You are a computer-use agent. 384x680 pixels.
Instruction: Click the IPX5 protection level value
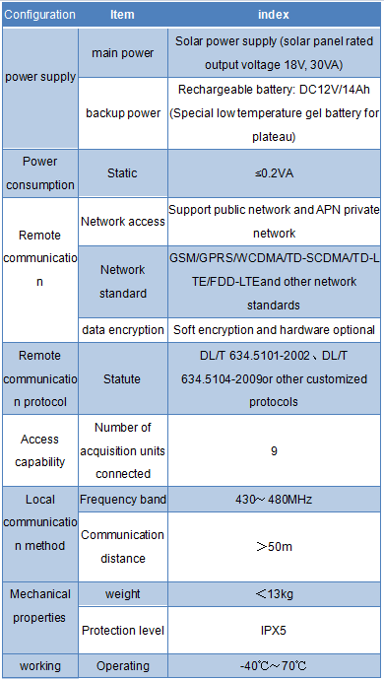tap(274, 630)
